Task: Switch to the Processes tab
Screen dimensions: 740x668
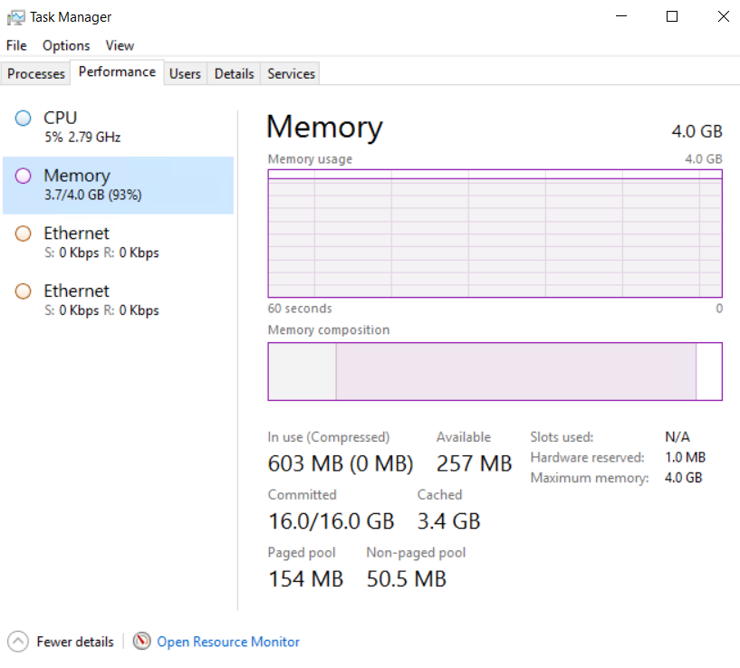Action: 35,73
